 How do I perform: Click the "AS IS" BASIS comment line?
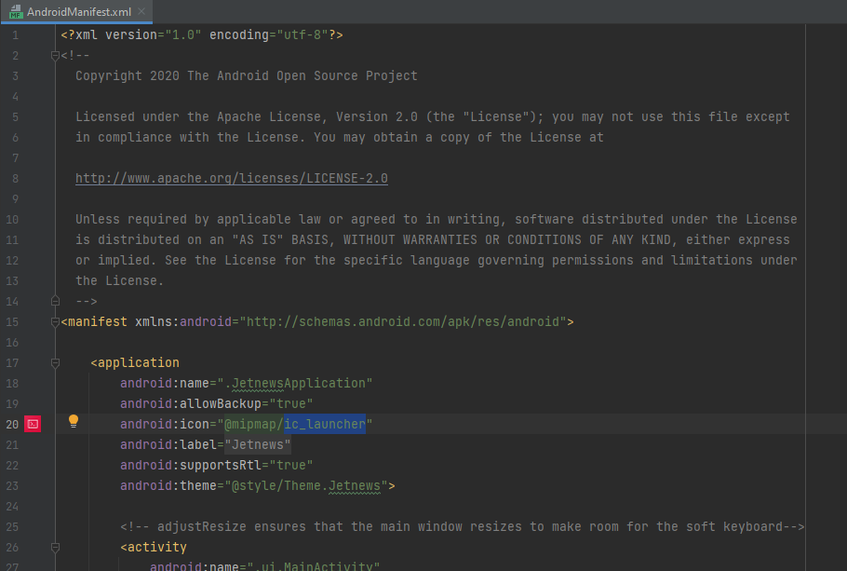click(x=433, y=239)
